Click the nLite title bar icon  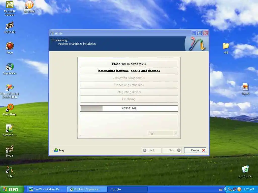tap(52, 33)
